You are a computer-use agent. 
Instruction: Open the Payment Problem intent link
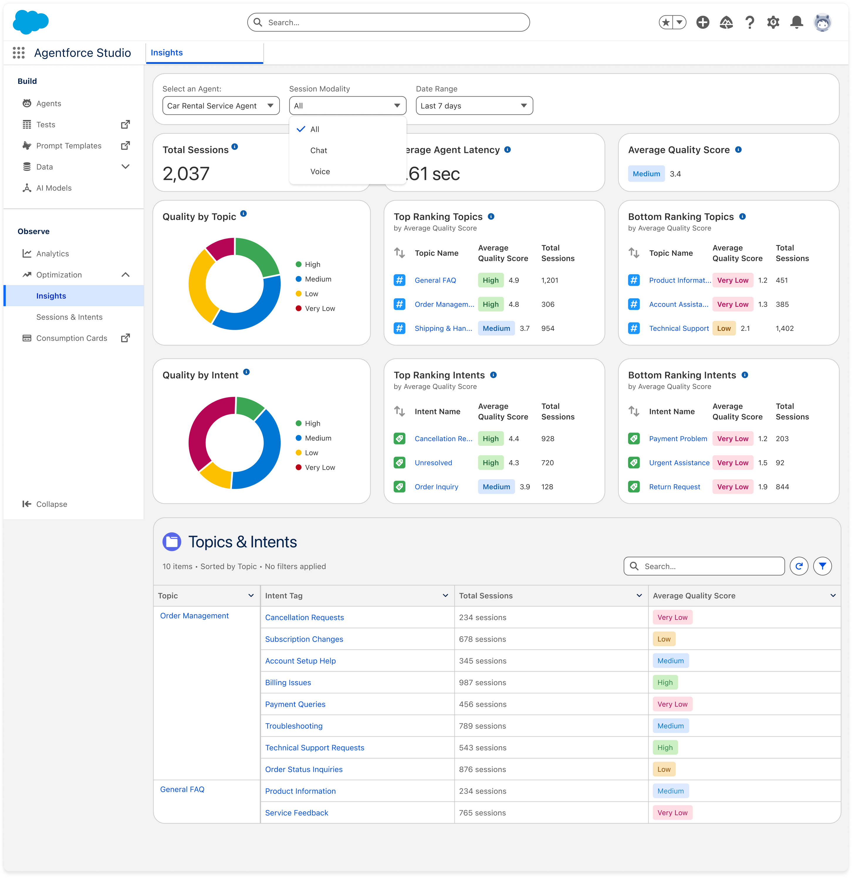pyautogui.click(x=678, y=439)
